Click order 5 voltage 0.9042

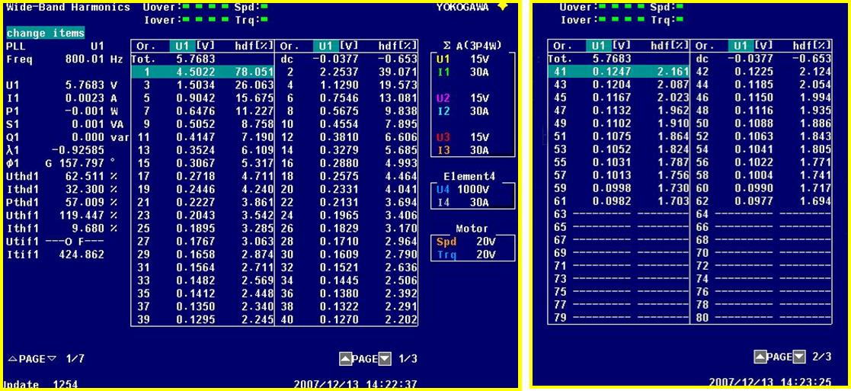pyautogui.click(x=195, y=98)
